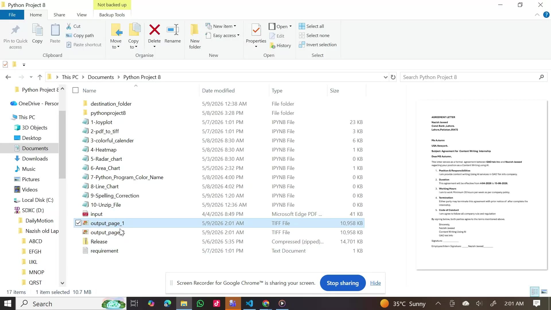This screenshot has height=310, width=551.
Task: Click Select all
Action: (311, 26)
